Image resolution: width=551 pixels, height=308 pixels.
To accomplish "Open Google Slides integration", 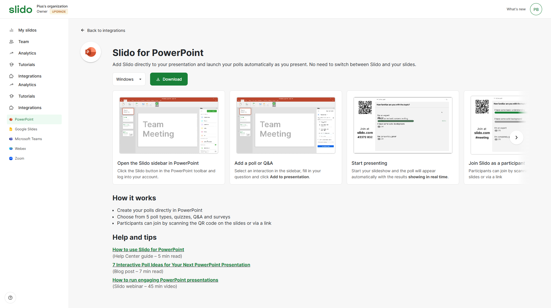I will pyautogui.click(x=26, y=129).
